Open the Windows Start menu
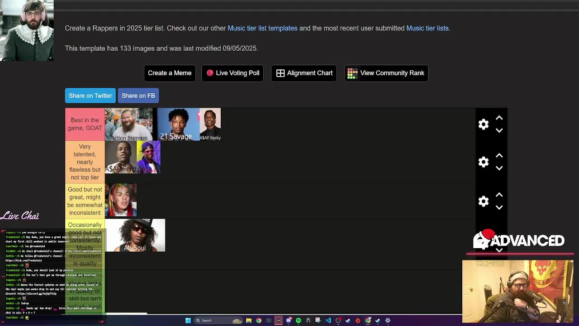The image size is (579, 326). click(x=188, y=321)
